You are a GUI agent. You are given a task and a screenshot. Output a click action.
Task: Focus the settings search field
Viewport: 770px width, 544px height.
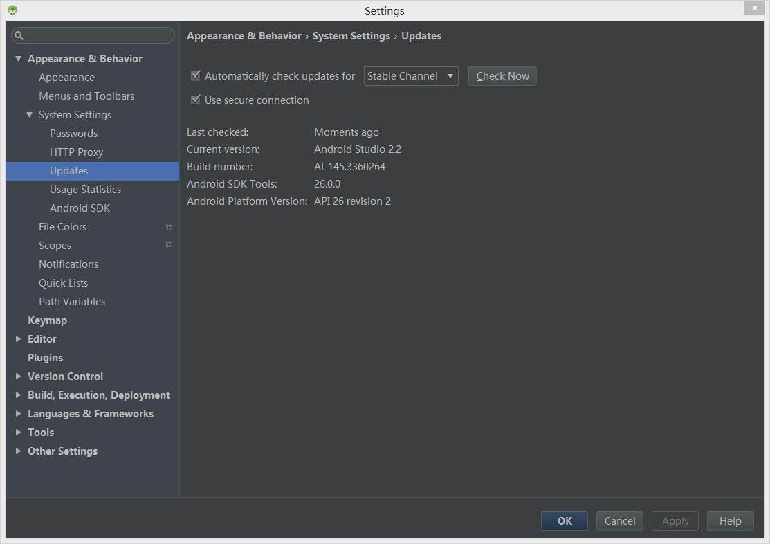(x=93, y=35)
